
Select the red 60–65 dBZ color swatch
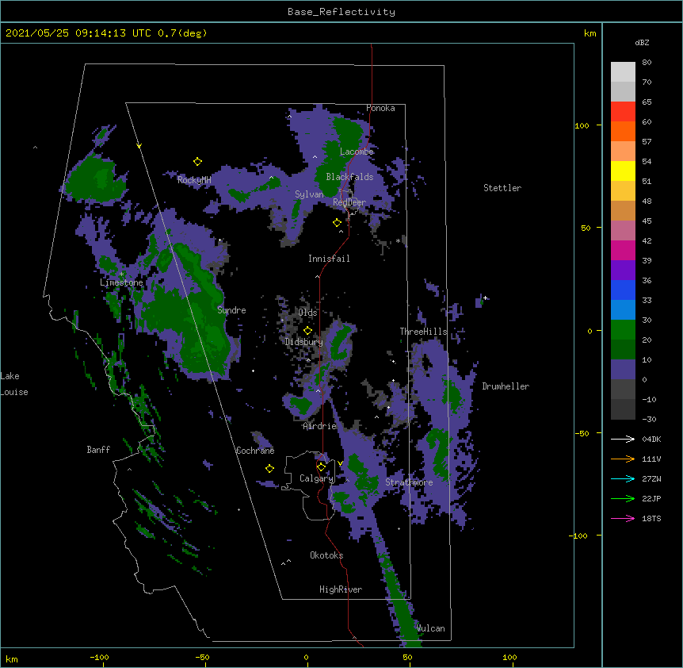pos(623,112)
